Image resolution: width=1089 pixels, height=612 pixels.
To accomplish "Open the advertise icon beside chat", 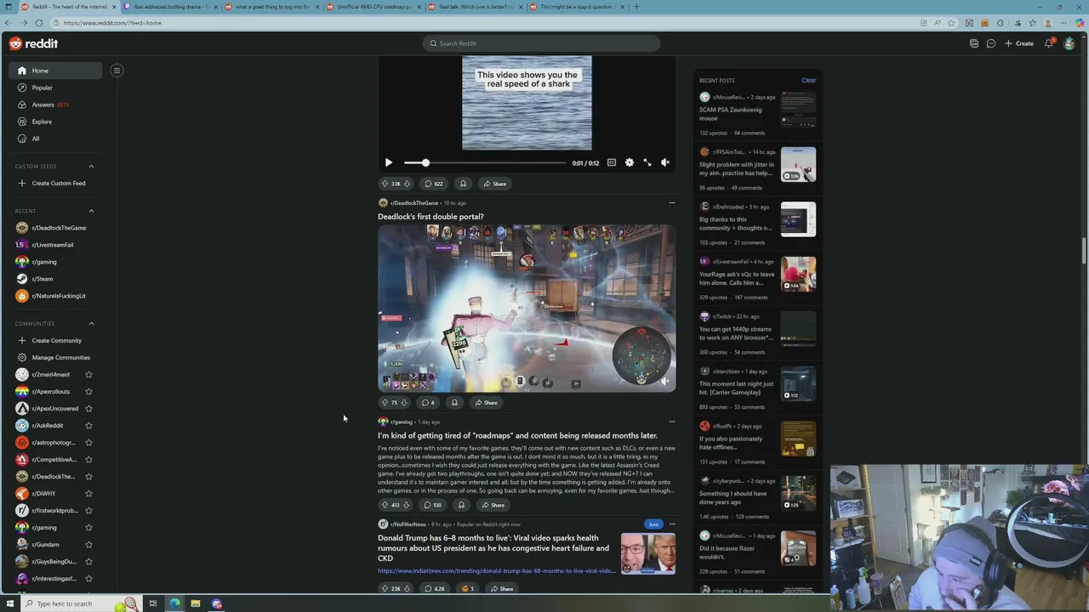I will (x=974, y=43).
